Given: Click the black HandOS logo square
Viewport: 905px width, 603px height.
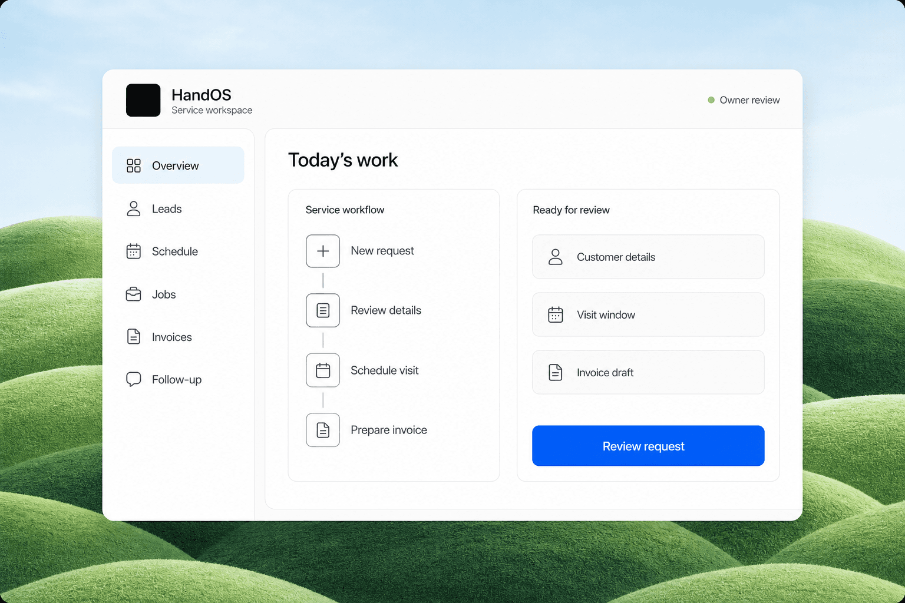Looking at the screenshot, I should [x=143, y=100].
